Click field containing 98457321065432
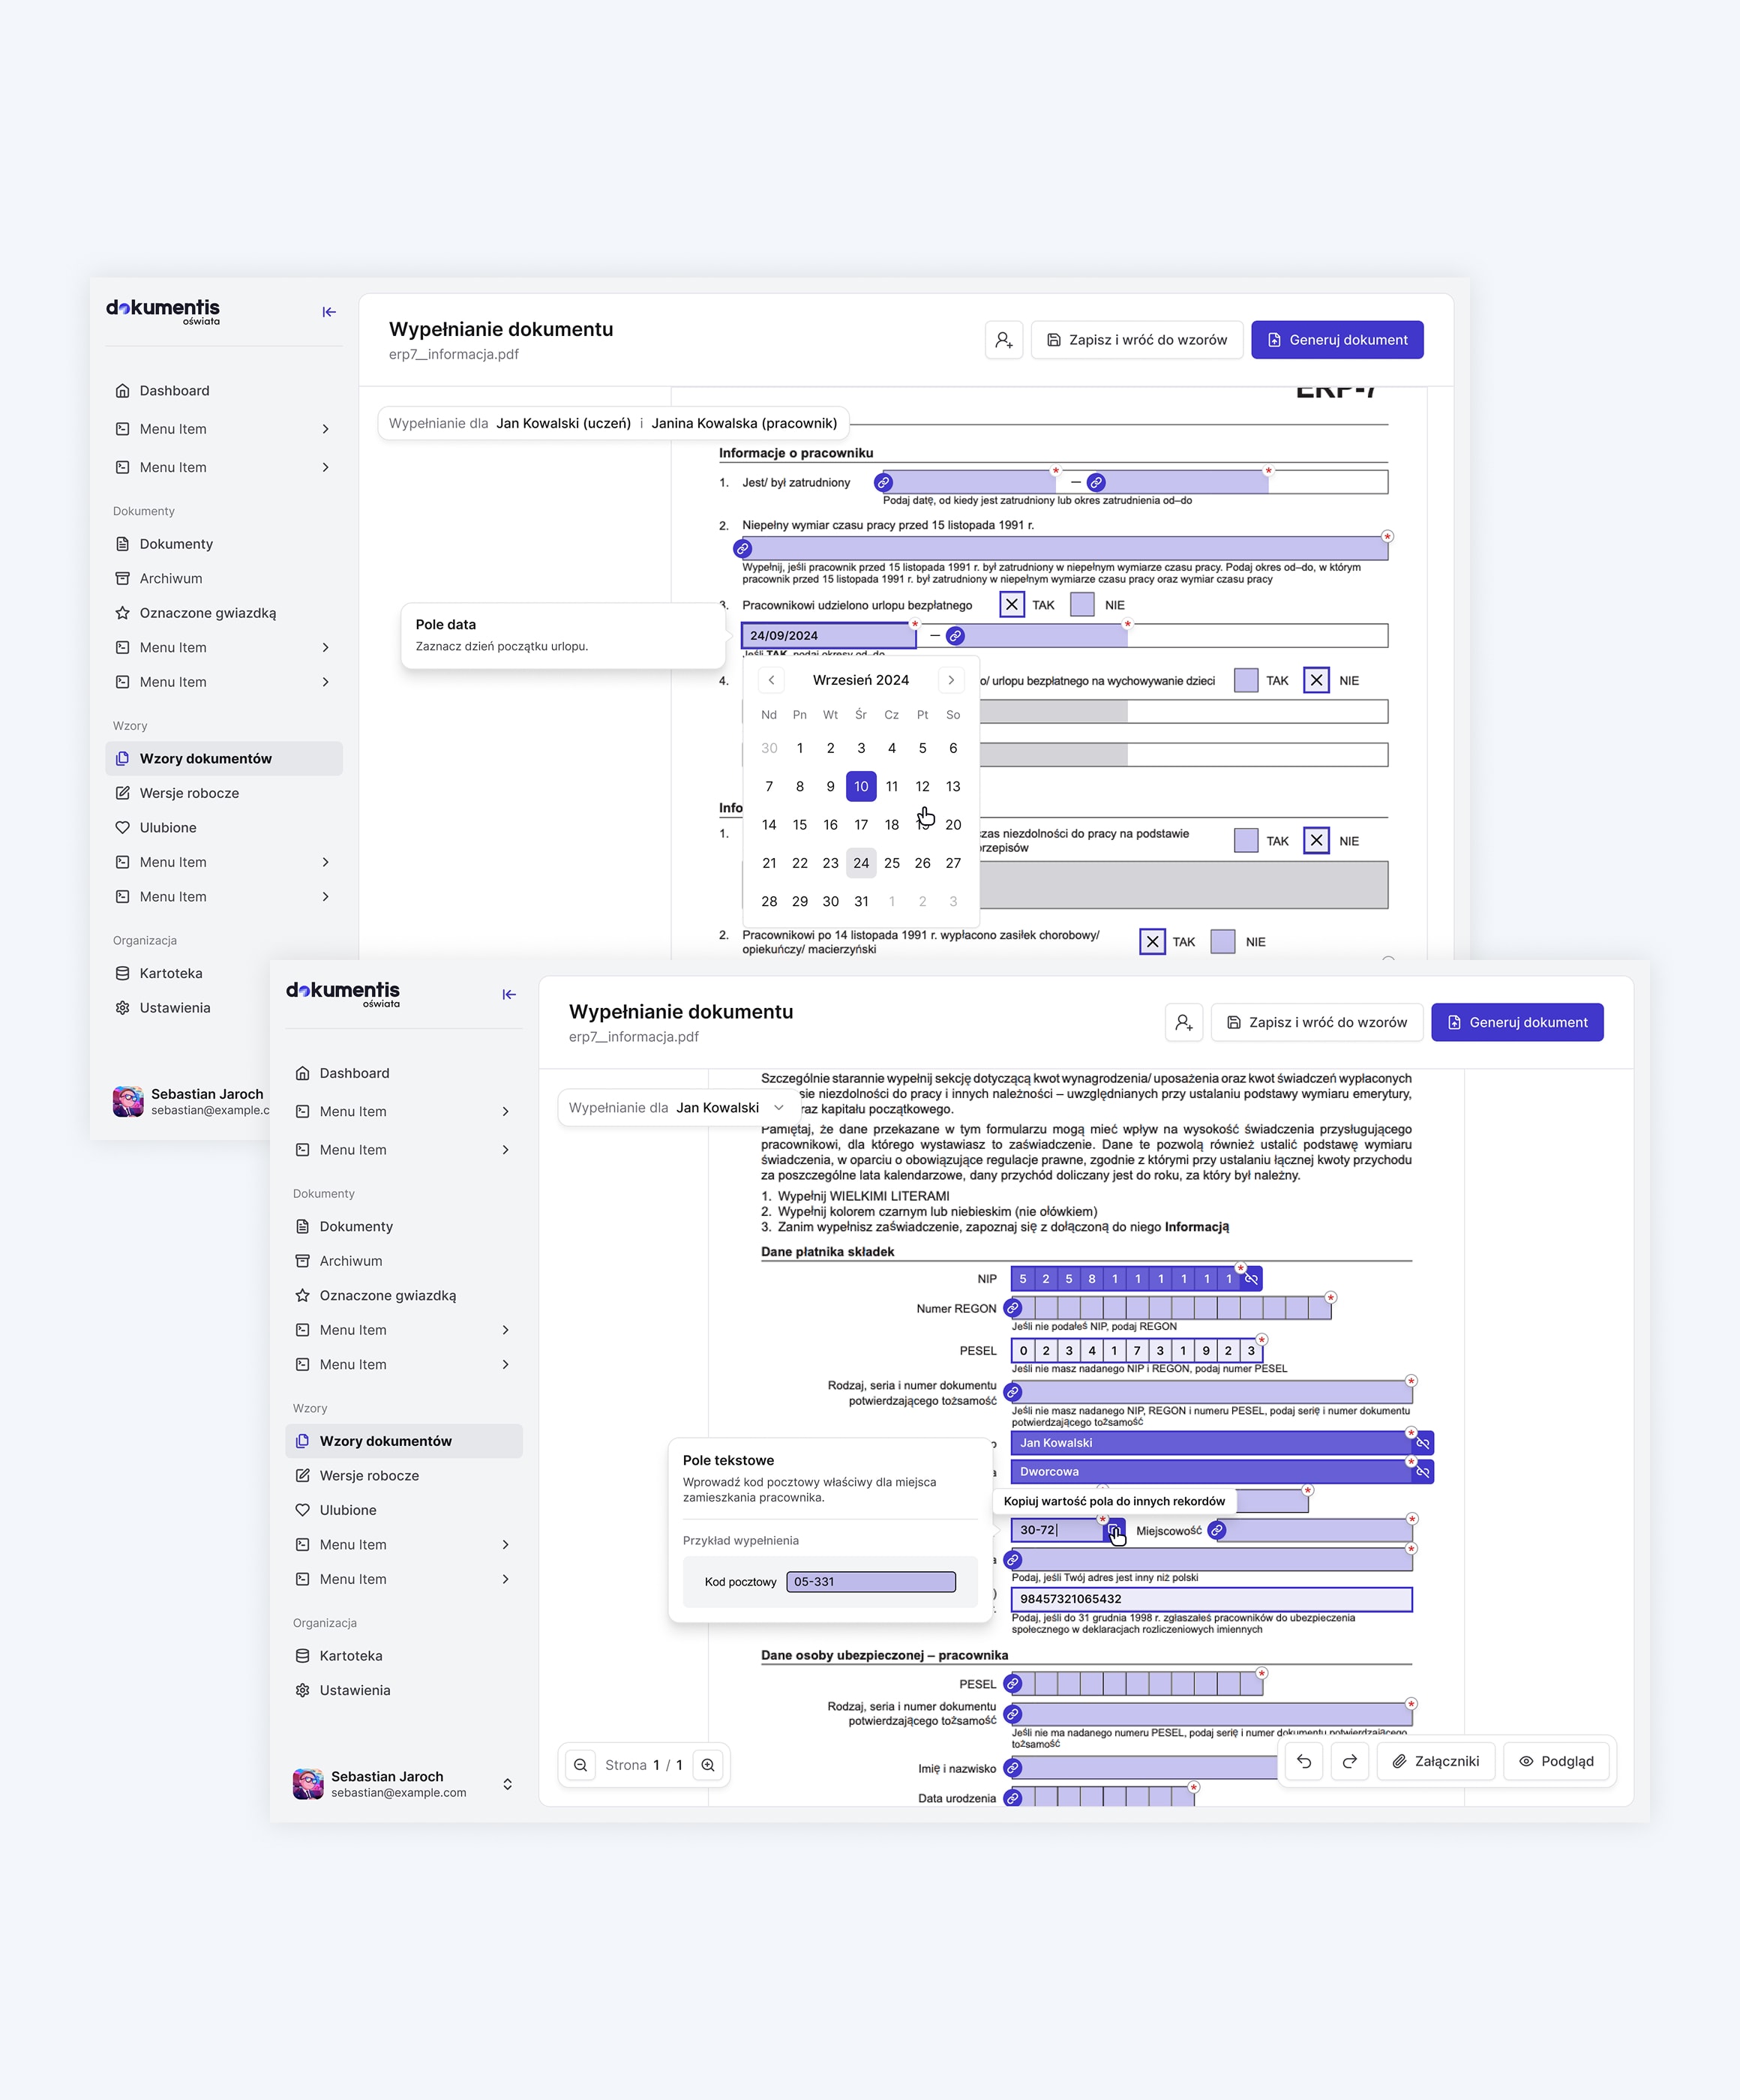Viewport: 1740px width, 2100px height. [1211, 1599]
